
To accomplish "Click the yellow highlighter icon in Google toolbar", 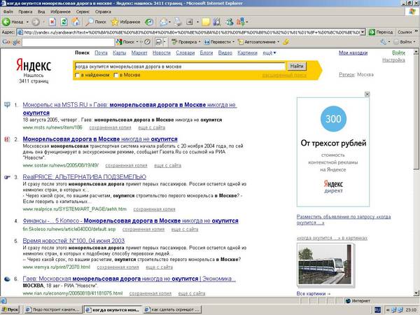I will point(286,42).
